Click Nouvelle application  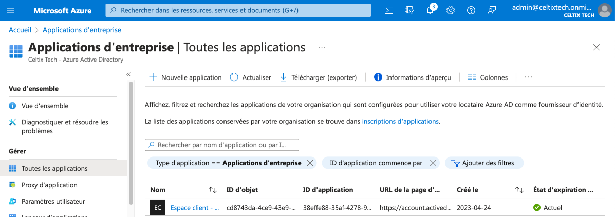[185, 77]
